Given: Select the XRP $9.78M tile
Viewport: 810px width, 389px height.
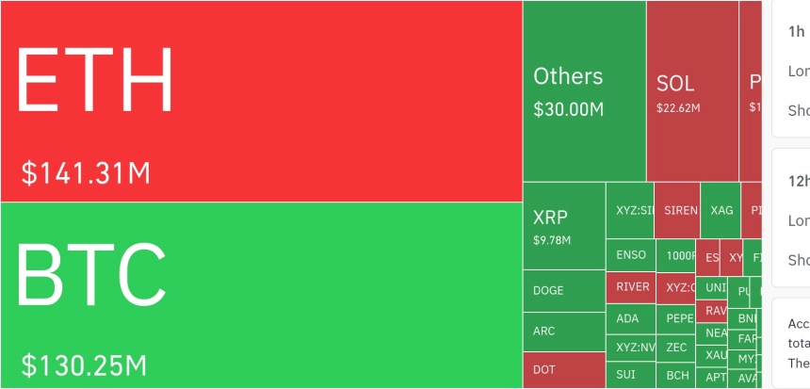Looking at the screenshot, I should click(563, 225).
